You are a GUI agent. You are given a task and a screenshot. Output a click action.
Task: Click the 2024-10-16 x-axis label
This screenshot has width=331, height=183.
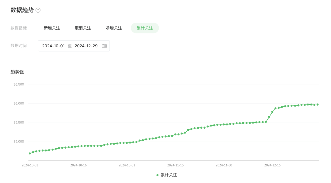pyautogui.click(x=78, y=165)
